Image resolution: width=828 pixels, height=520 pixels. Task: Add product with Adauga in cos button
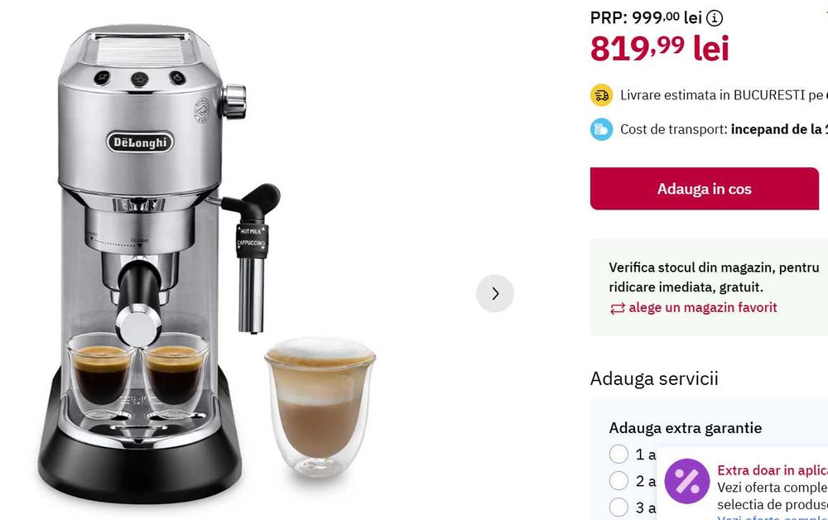(705, 189)
